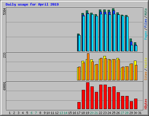This screenshot has height=116, width=149.
Task: Click the "Hits" legend label
Action: coord(146,12)
